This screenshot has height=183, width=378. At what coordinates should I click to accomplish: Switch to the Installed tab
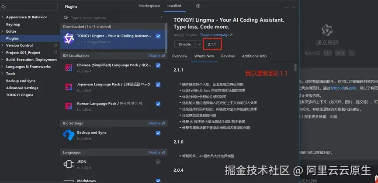pyautogui.click(x=174, y=6)
